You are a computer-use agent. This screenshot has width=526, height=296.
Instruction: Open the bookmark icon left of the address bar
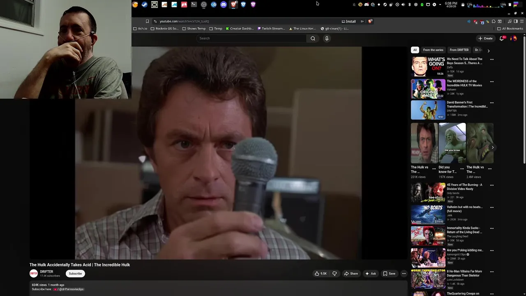coord(147,21)
